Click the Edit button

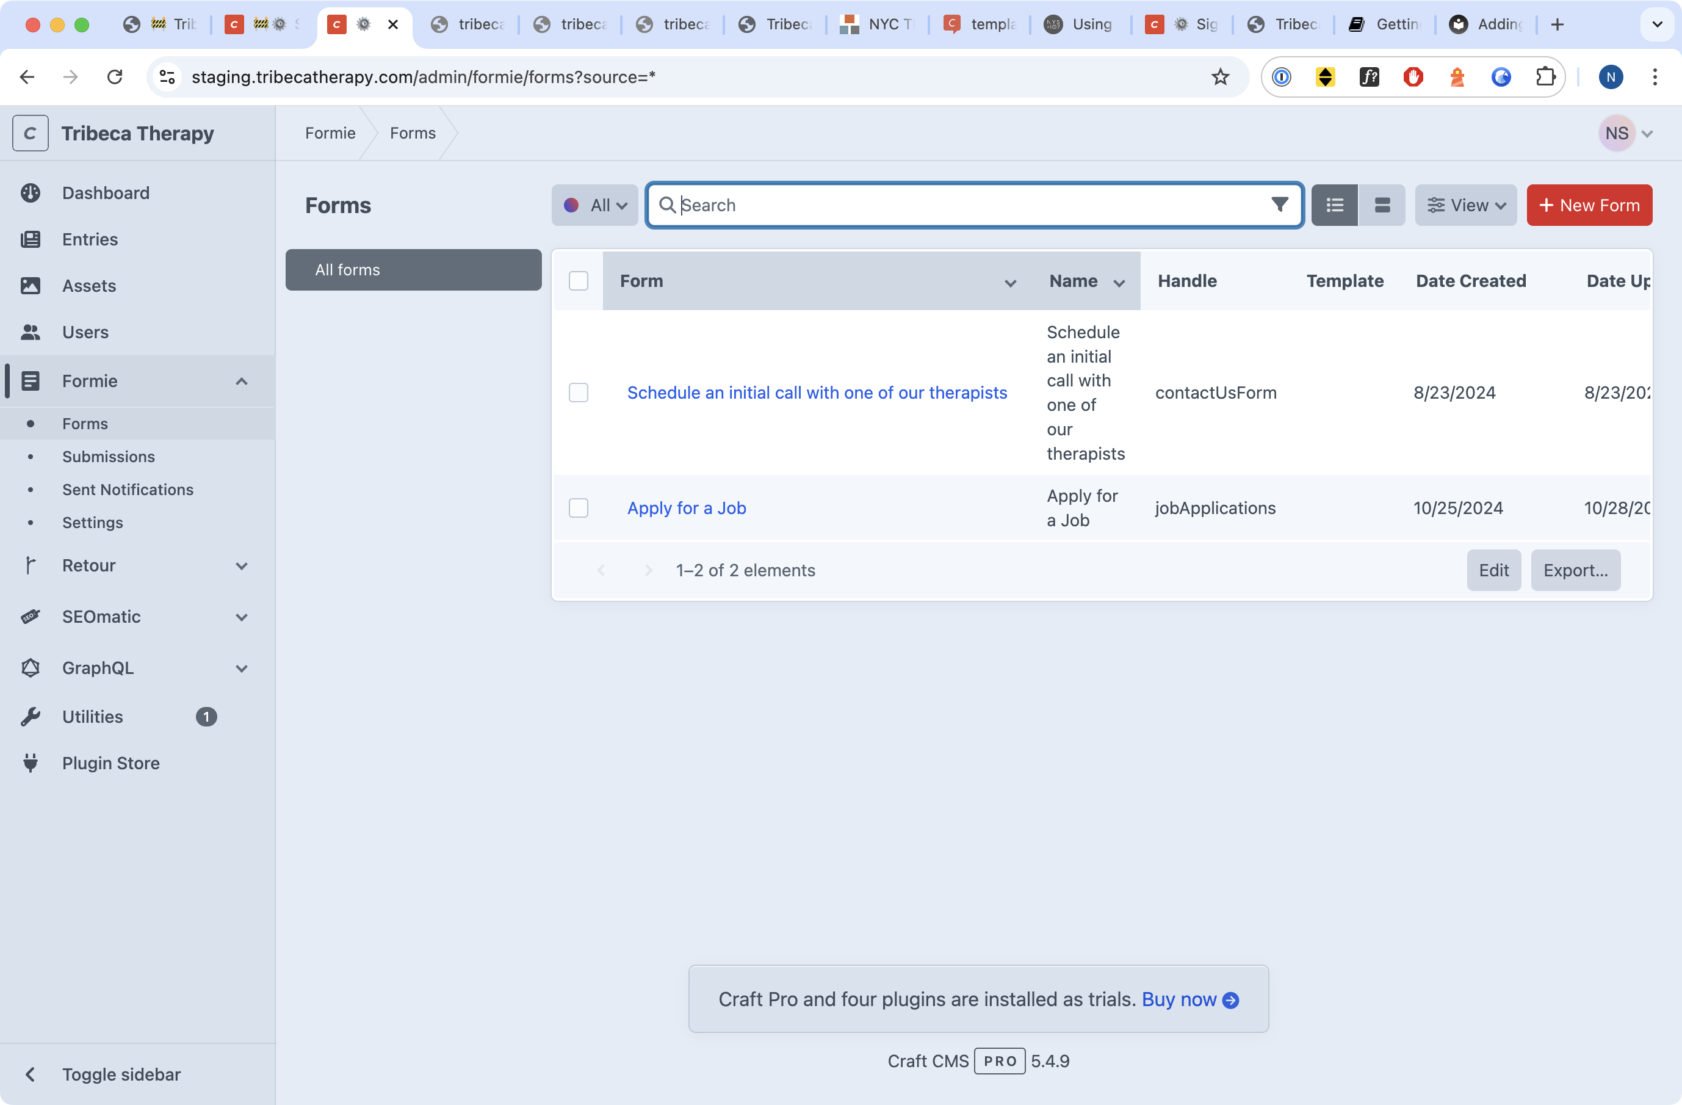tap(1494, 570)
